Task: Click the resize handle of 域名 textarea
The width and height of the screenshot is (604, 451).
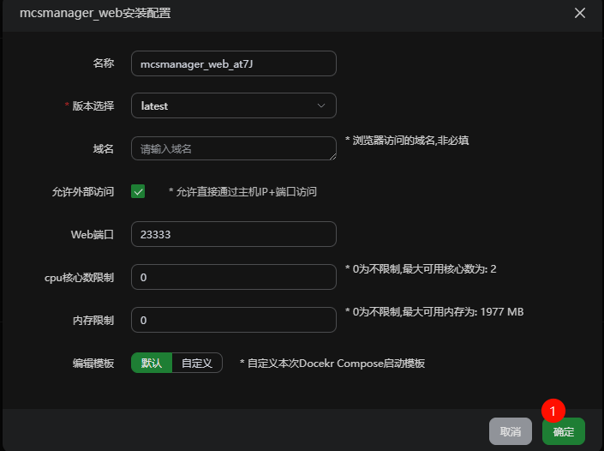Action: point(332,155)
